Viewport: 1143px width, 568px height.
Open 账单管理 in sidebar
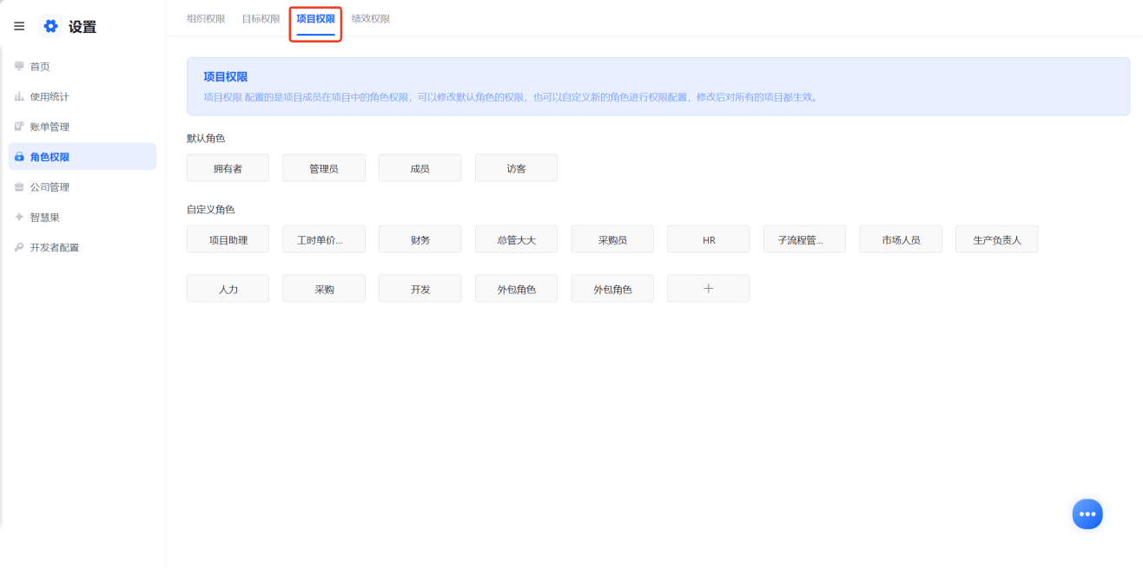(83, 127)
